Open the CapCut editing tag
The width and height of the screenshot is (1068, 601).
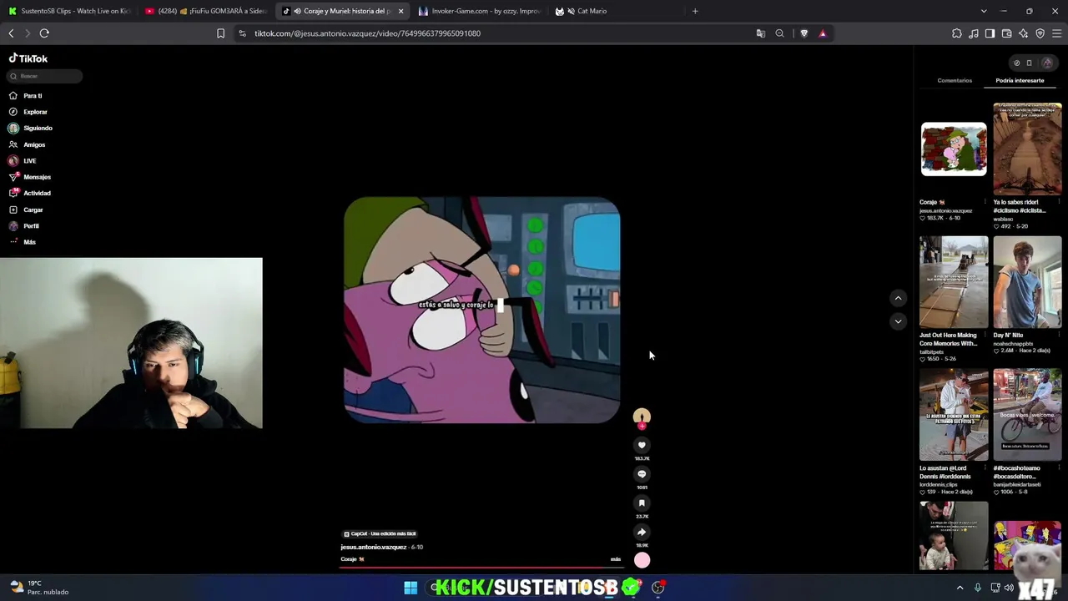[x=380, y=534]
